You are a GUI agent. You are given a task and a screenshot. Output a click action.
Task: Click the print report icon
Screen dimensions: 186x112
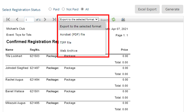123,20
